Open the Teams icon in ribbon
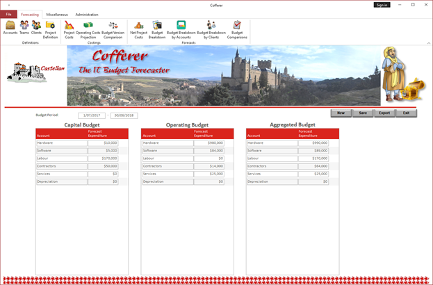This screenshot has height=285, width=433. click(x=24, y=28)
